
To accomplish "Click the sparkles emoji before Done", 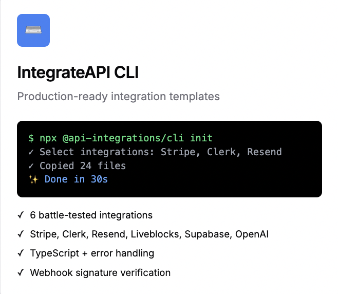I will [33, 179].
